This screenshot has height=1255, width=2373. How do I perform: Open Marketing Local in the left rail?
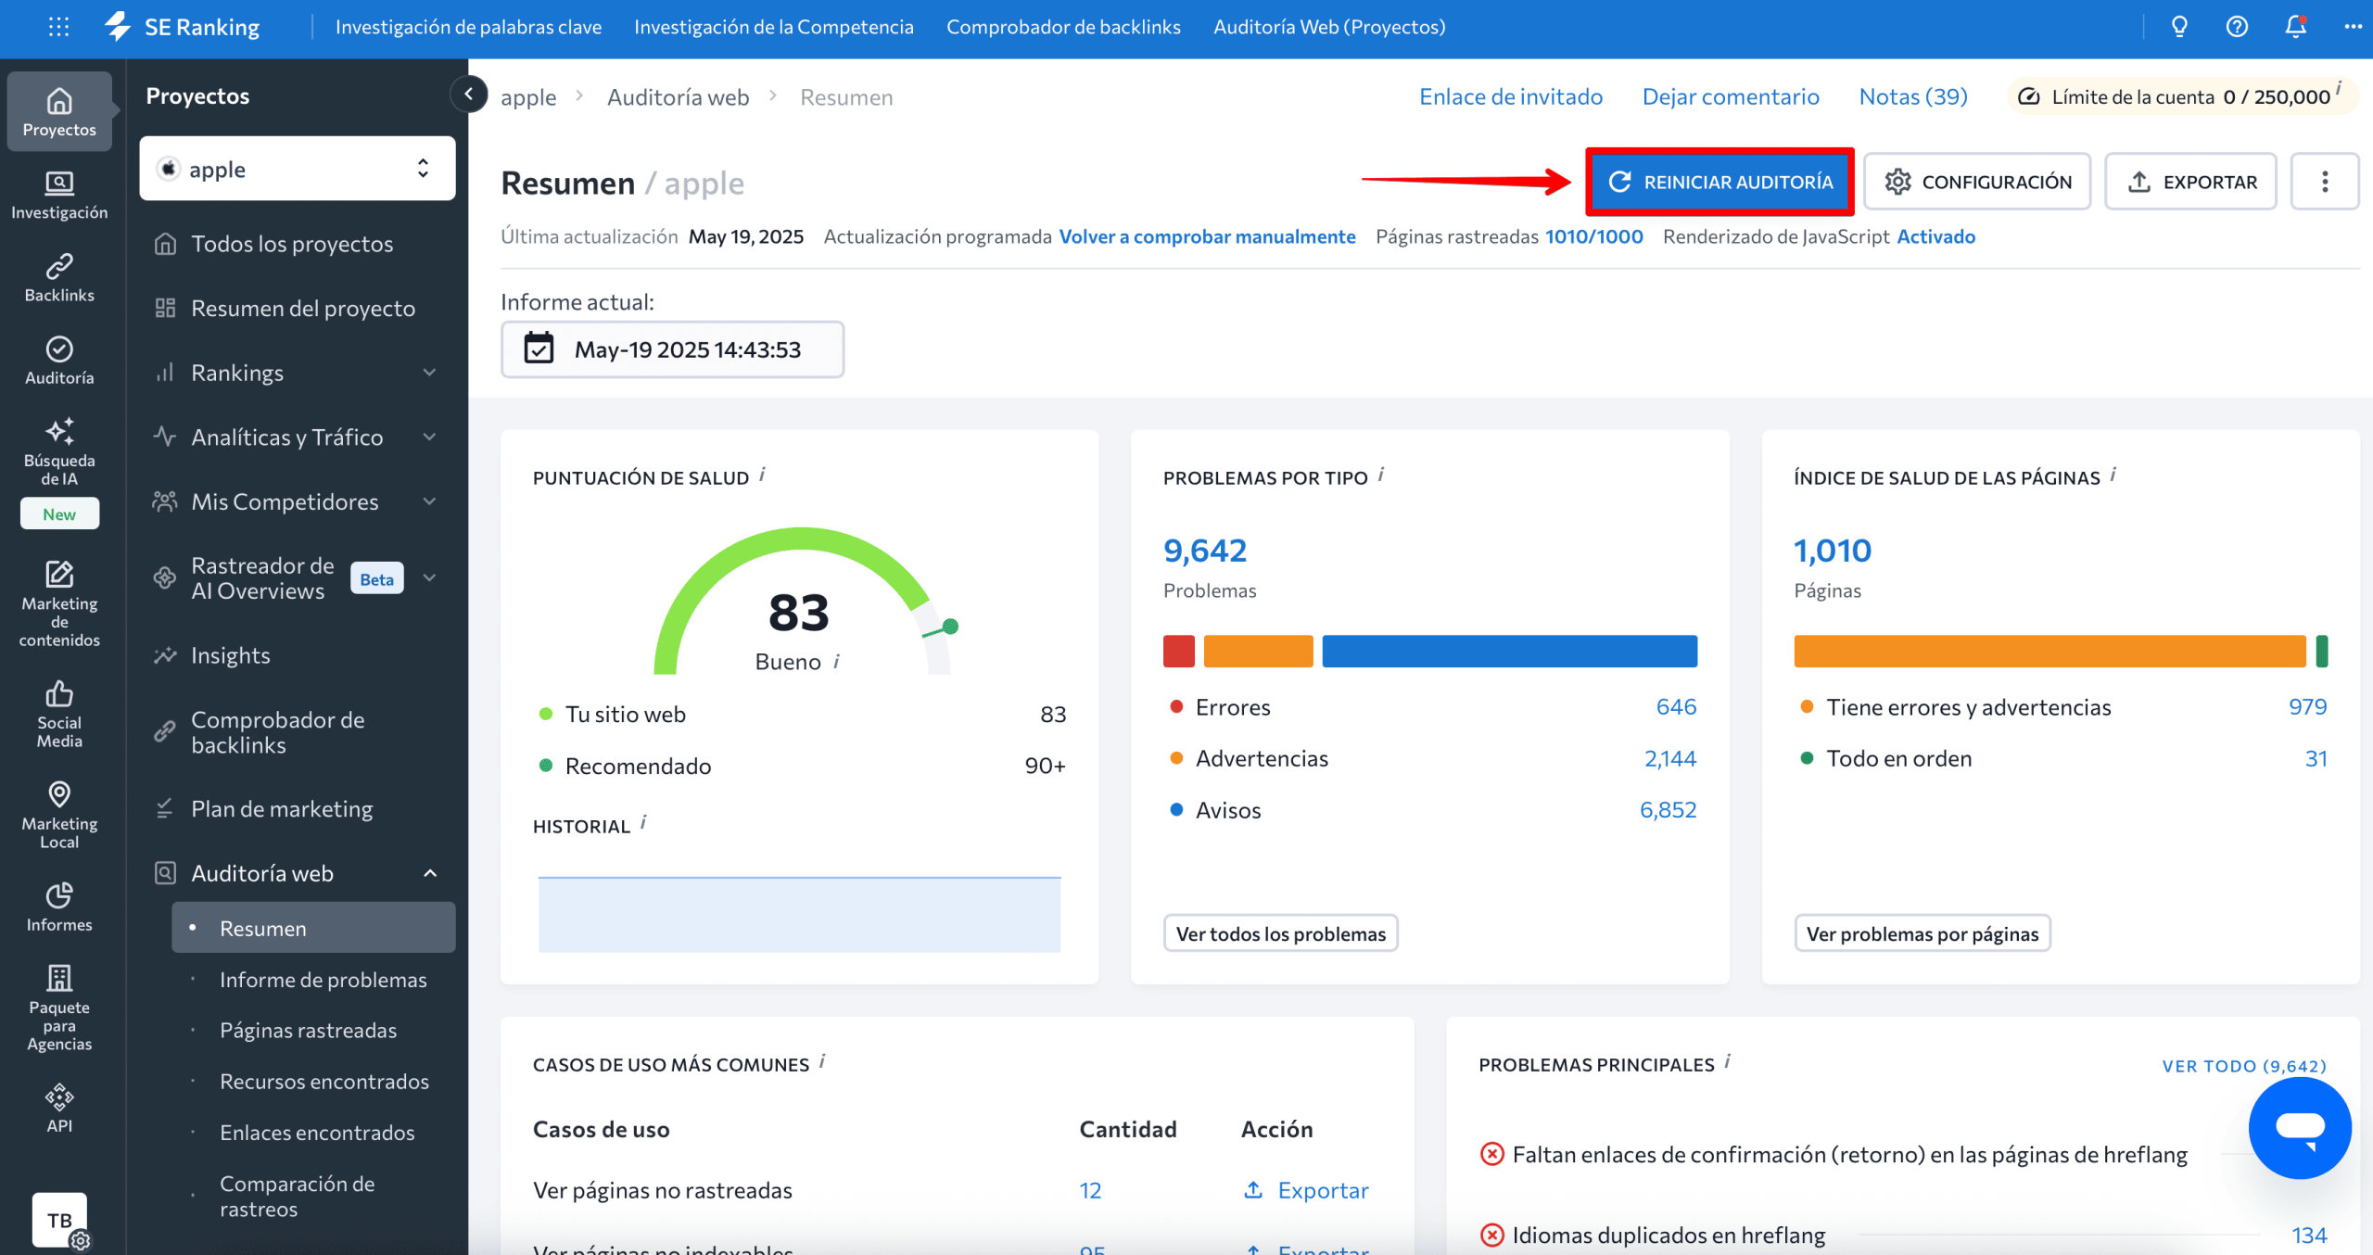point(59,815)
